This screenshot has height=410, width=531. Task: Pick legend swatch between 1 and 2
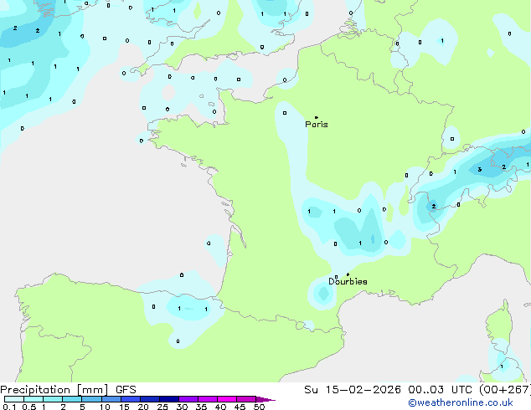pyautogui.click(x=53, y=399)
